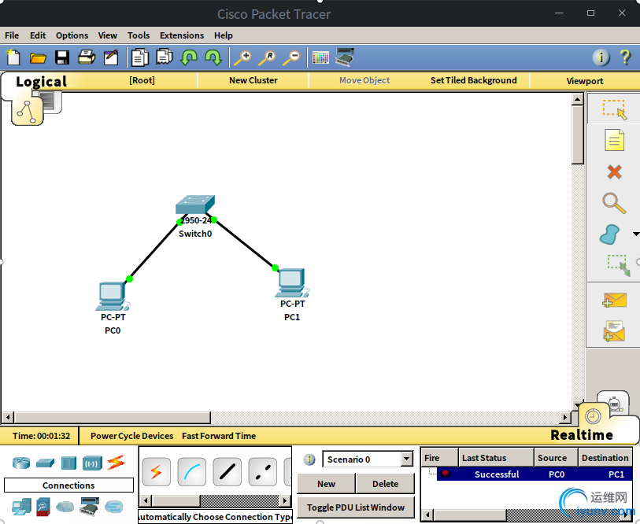Viewport: 640px width, 524px height.
Task: Choose the Draw Polygon shape tool
Action: [x=610, y=234]
